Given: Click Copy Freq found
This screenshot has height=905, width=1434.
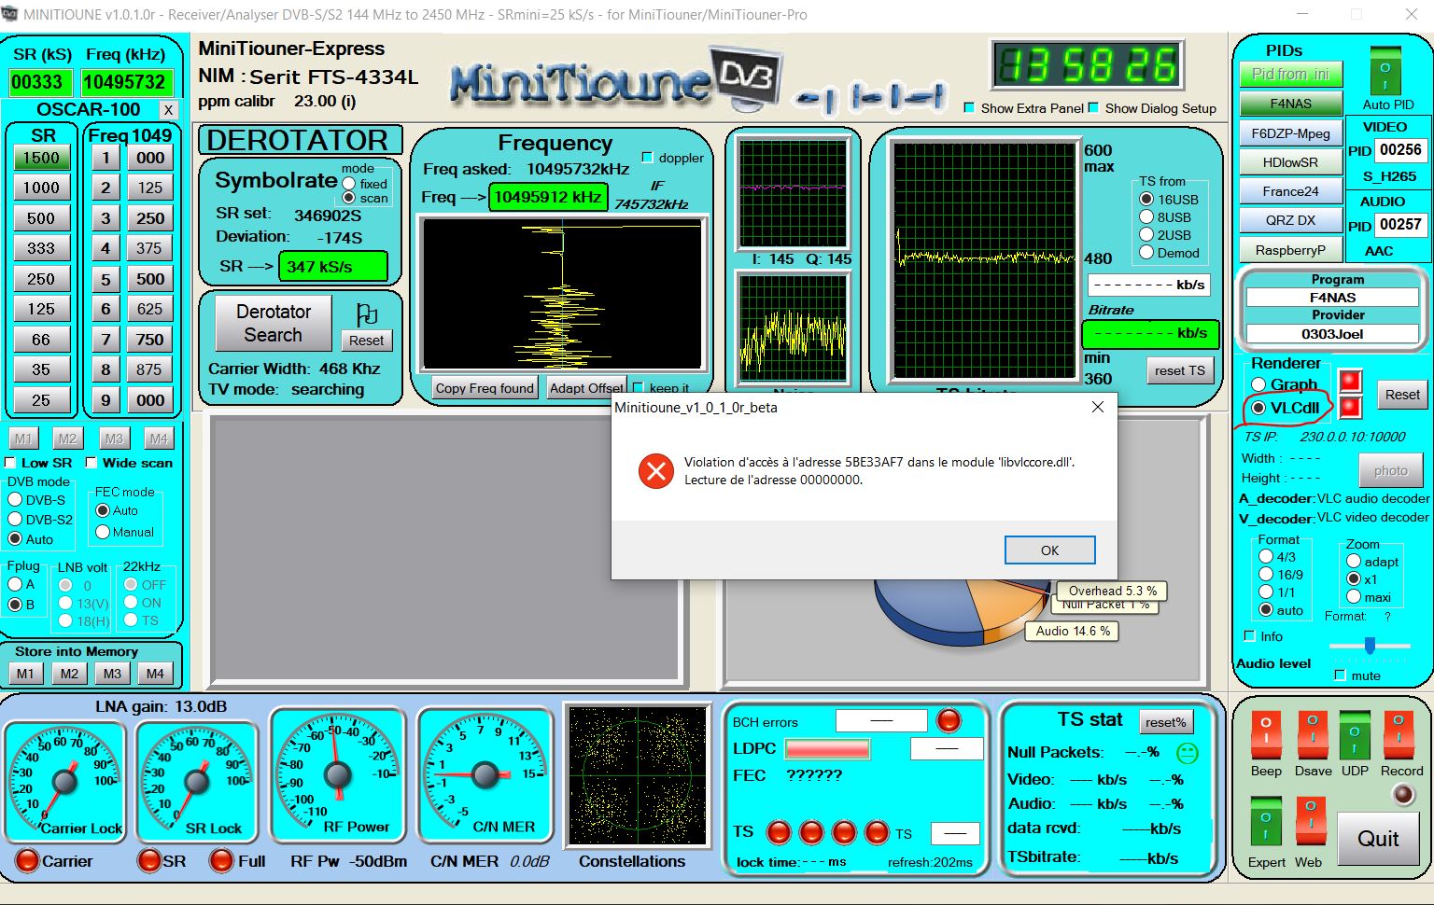Looking at the screenshot, I should (x=485, y=388).
